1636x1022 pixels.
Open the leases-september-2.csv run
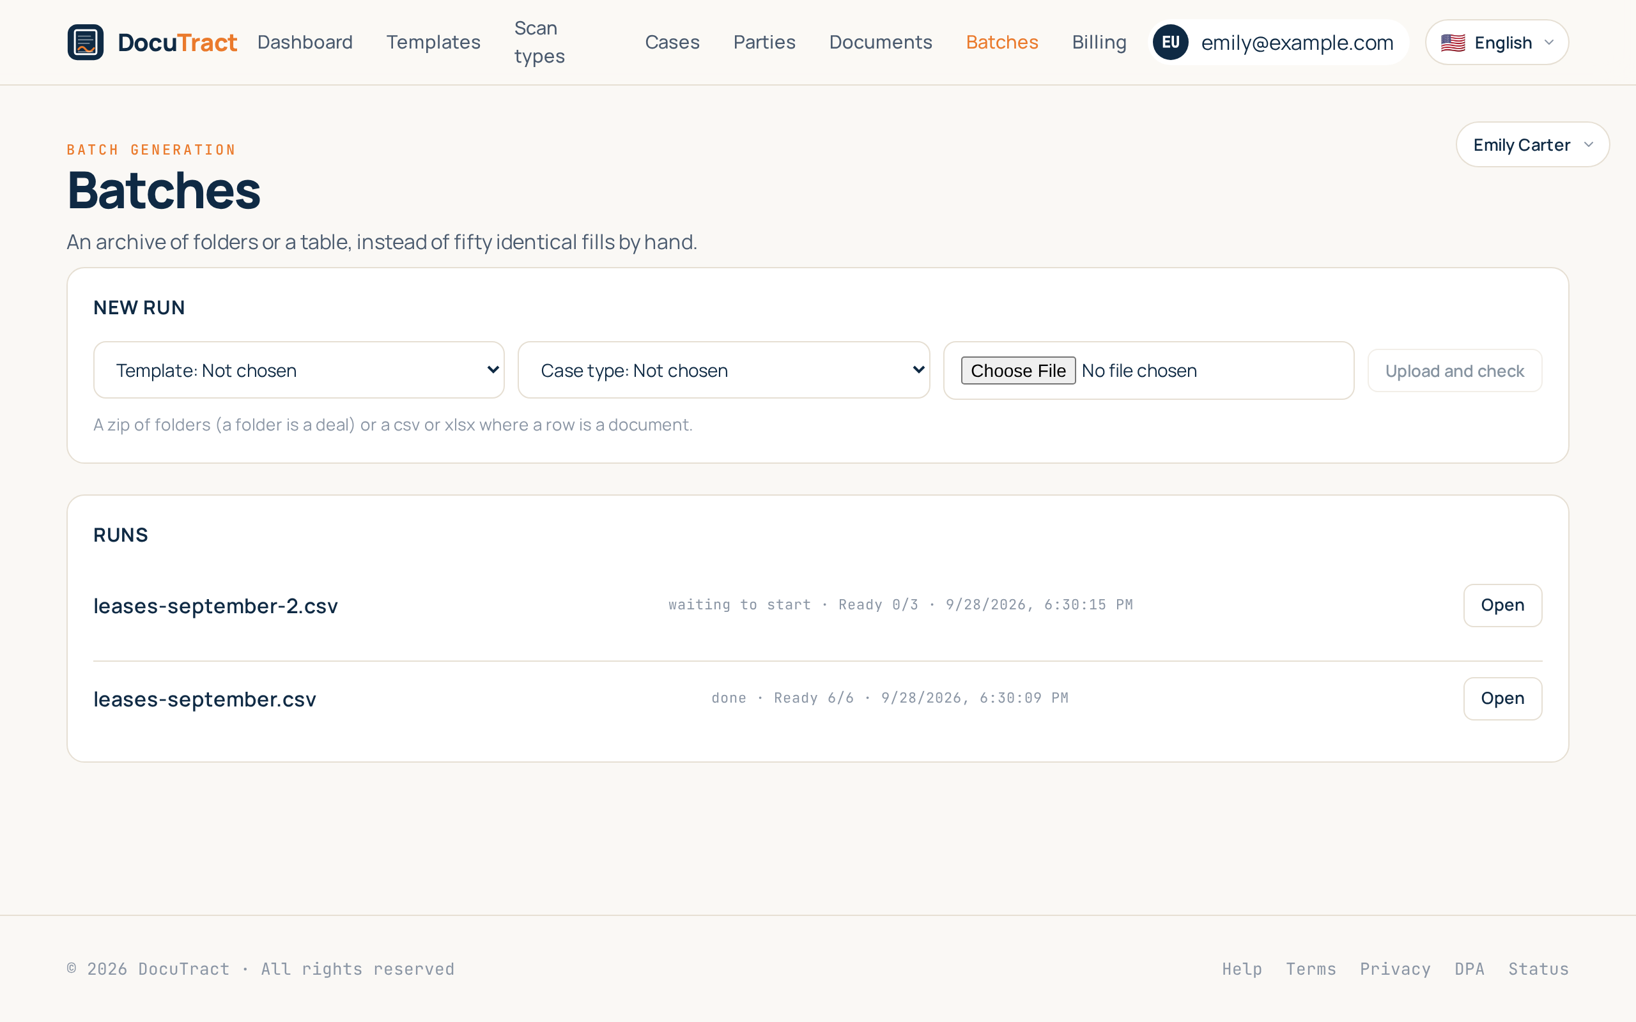tap(1502, 605)
